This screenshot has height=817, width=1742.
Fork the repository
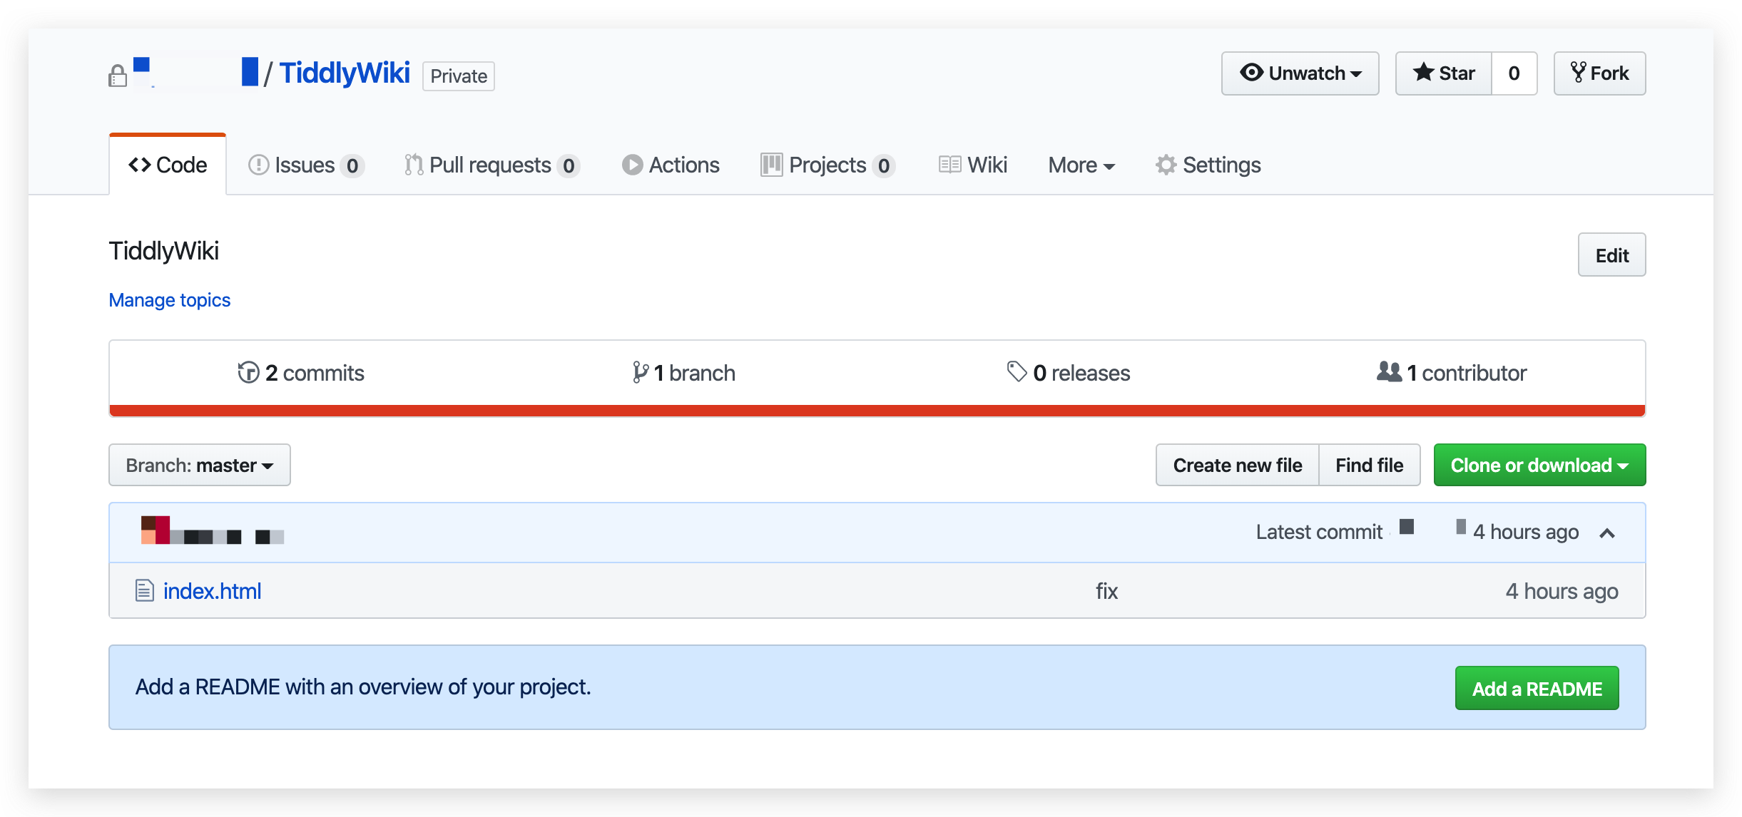(1599, 73)
